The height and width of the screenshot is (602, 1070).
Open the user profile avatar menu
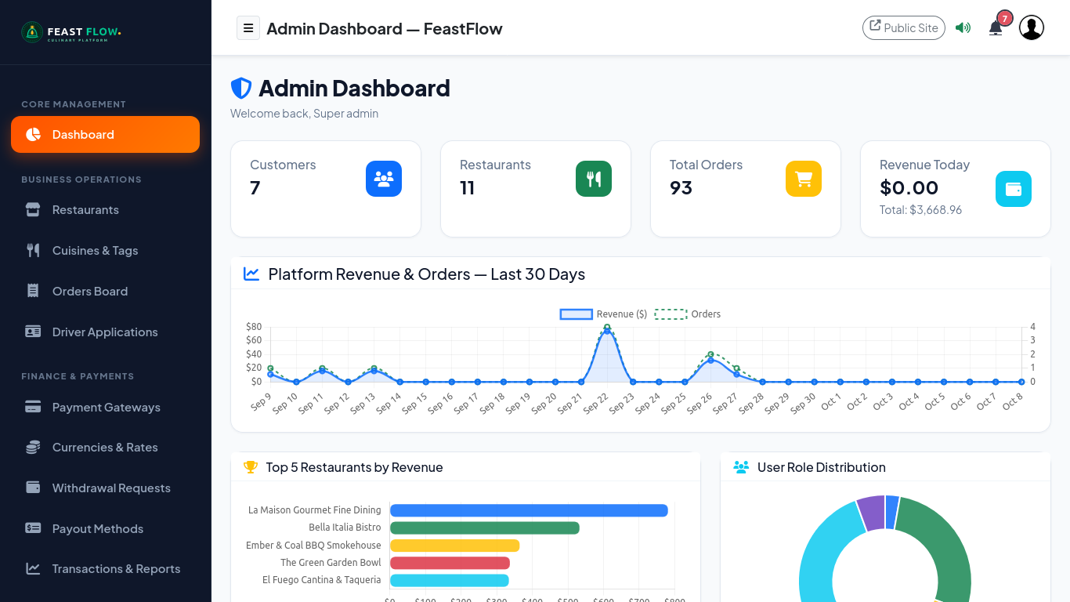click(x=1032, y=27)
